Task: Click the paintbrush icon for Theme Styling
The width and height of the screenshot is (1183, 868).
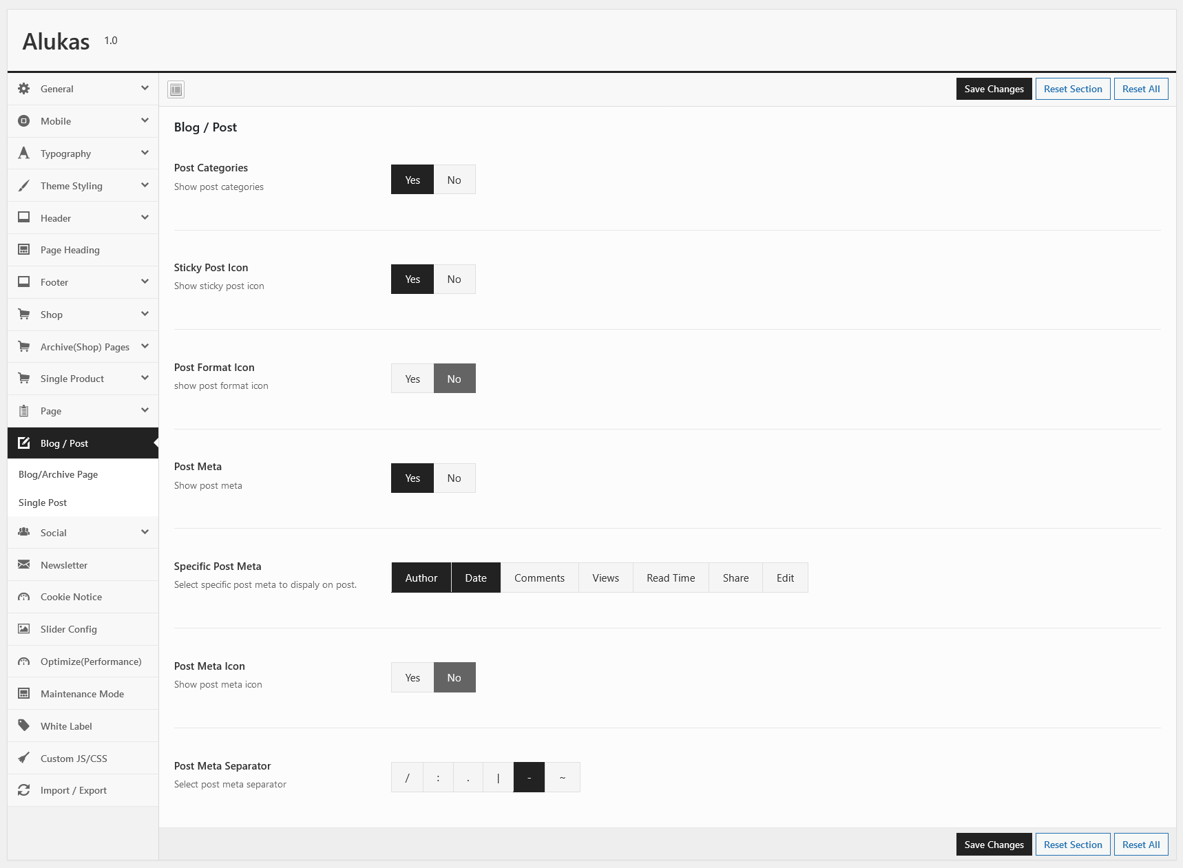Action: pyautogui.click(x=24, y=186)
